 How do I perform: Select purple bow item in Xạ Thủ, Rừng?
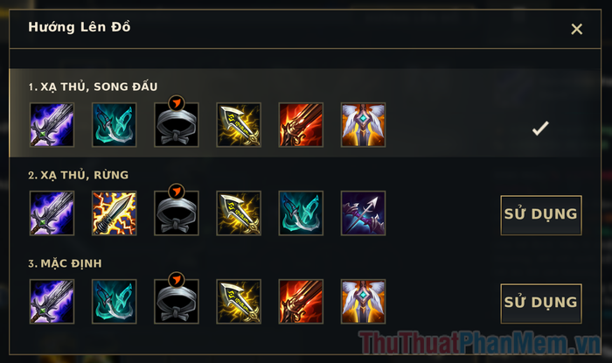click(364, 213)
